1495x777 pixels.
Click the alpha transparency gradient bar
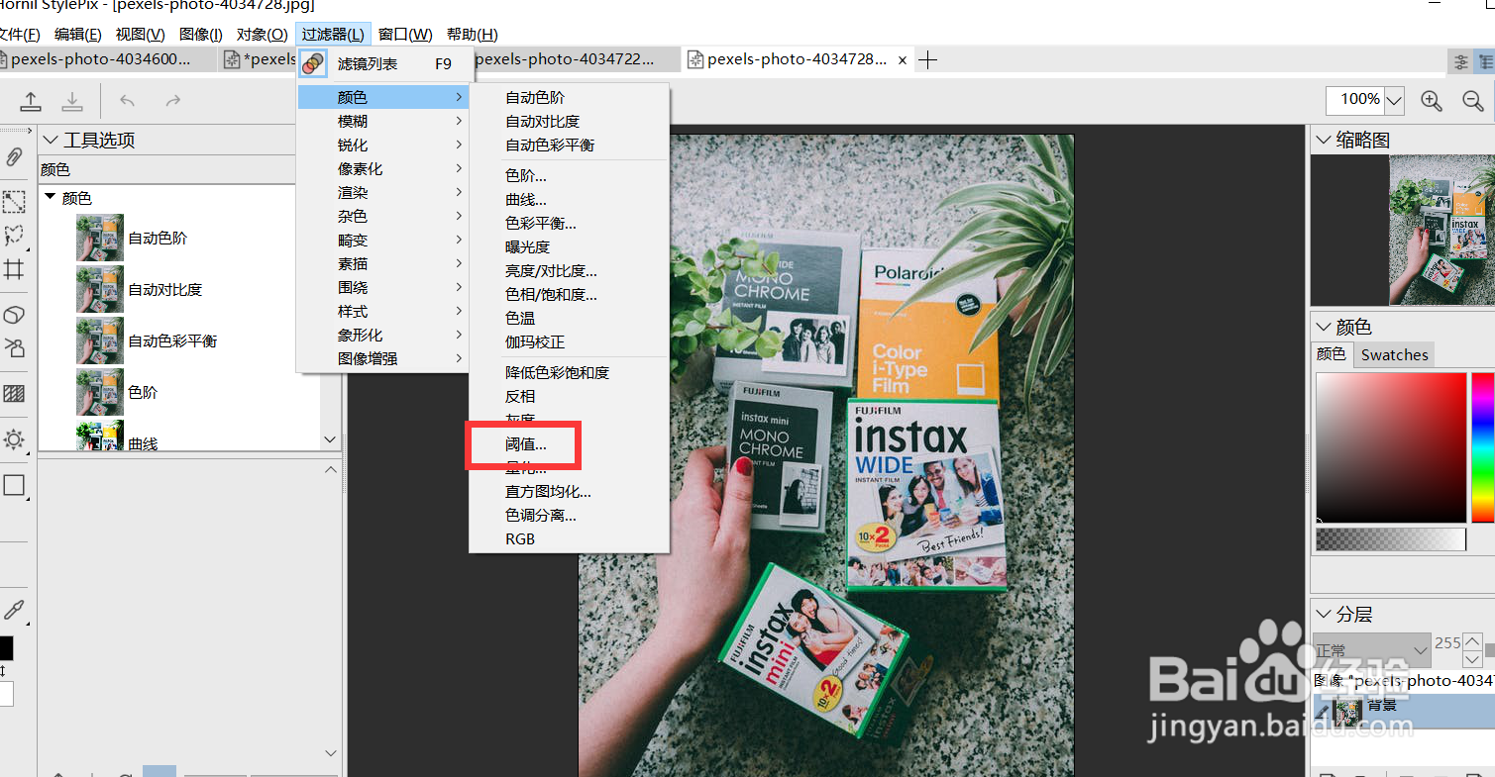point(1391,538)
